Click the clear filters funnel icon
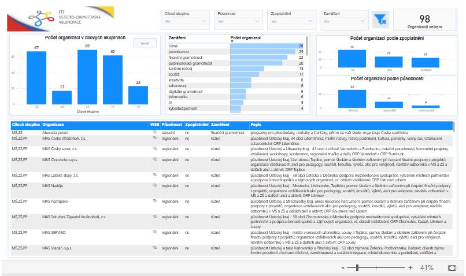The image size is (466, 276). (380, 20)
